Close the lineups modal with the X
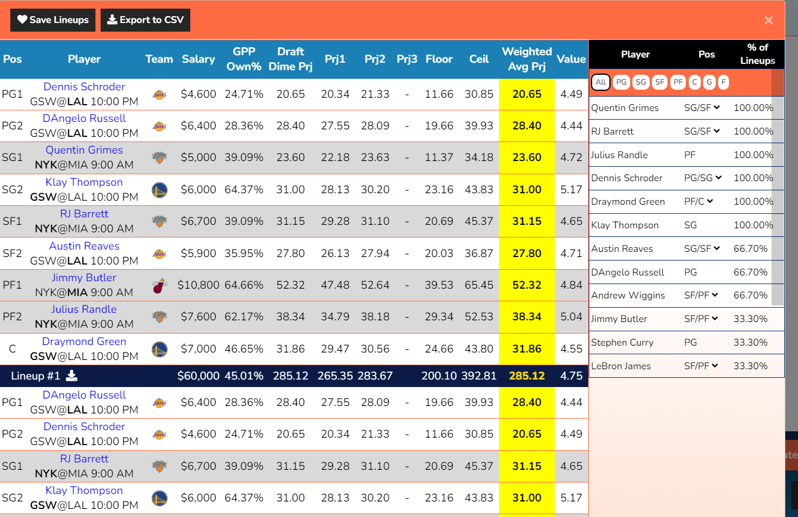Viewport: 798px width, 517px height. (x=768, y=20)
